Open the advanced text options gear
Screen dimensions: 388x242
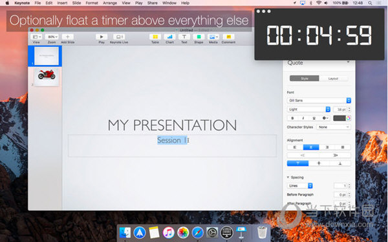coord(325,118)
